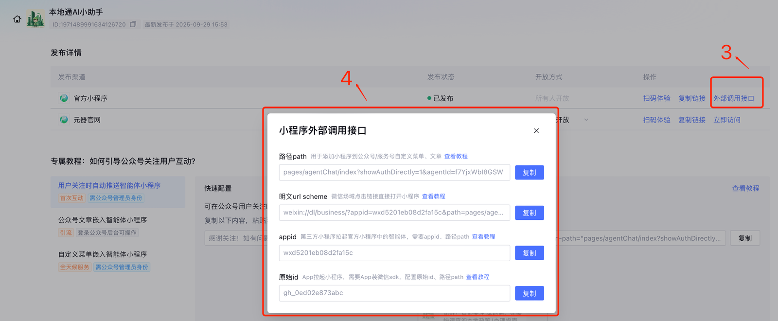Click the 本地通AI小助手 app avatar
The height and width of the screenshot is (321, 778).
(35, 19)
